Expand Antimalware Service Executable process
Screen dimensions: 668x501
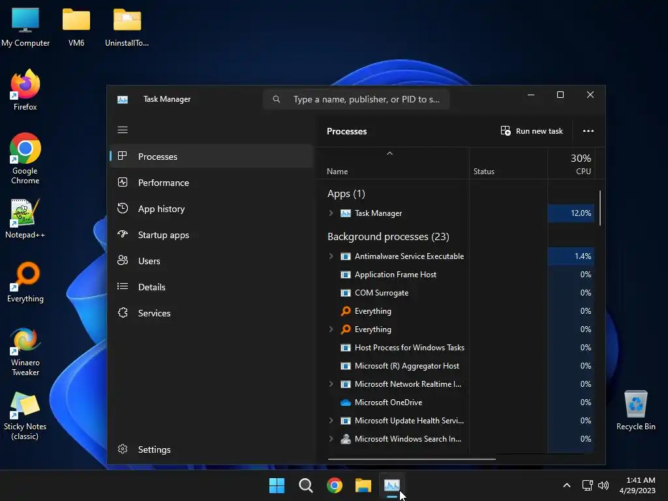pos(331,256)
